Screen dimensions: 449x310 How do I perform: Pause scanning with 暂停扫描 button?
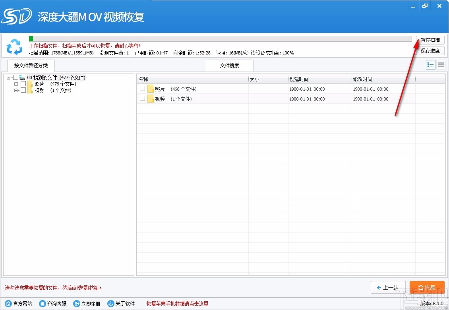coord(430,40)
